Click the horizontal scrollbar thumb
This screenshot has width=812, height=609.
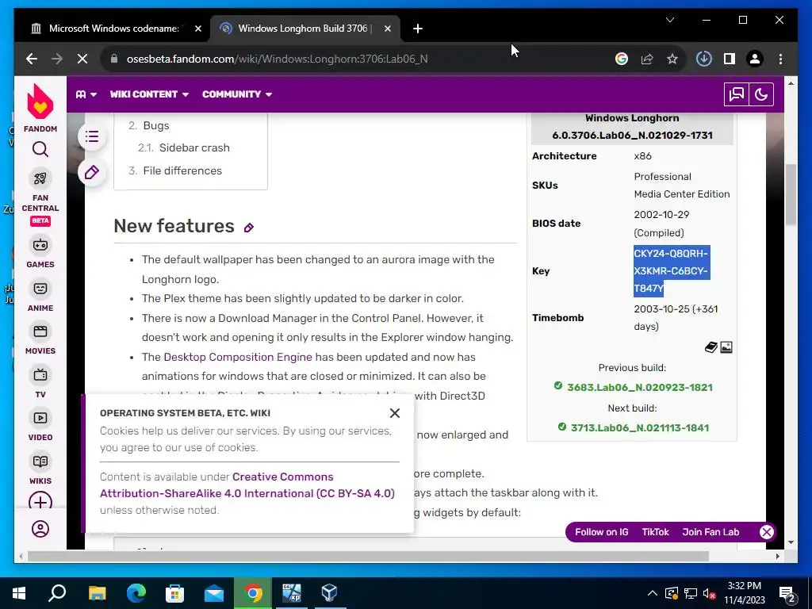(368, 556)
